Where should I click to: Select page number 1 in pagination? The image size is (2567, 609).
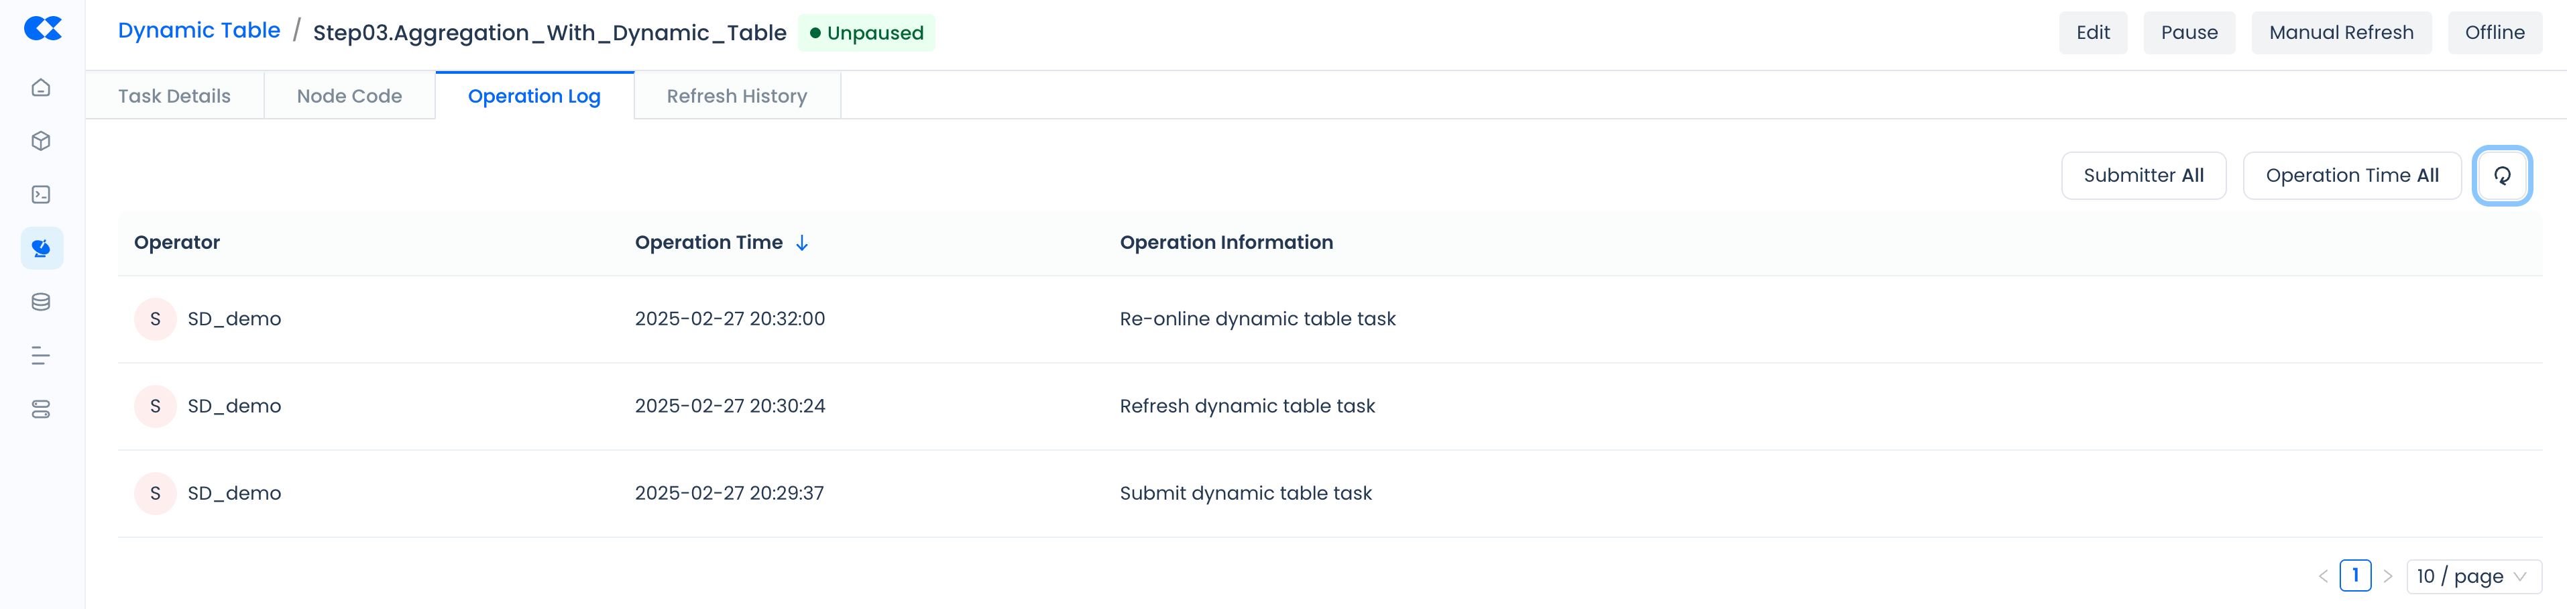pos(2354,576)
